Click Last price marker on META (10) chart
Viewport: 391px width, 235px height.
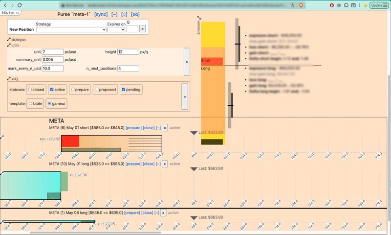(x=194, y=169)
